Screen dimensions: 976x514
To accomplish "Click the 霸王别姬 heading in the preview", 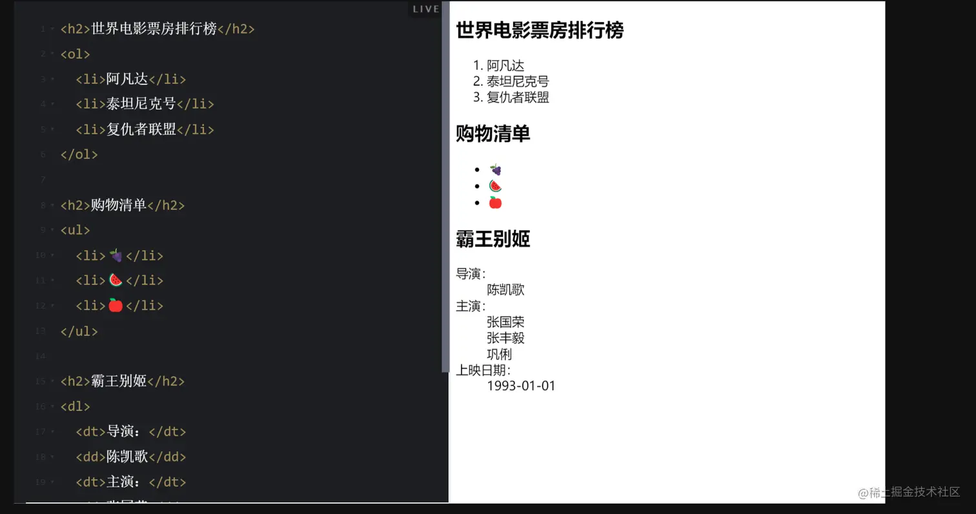I will pos(493,239).
